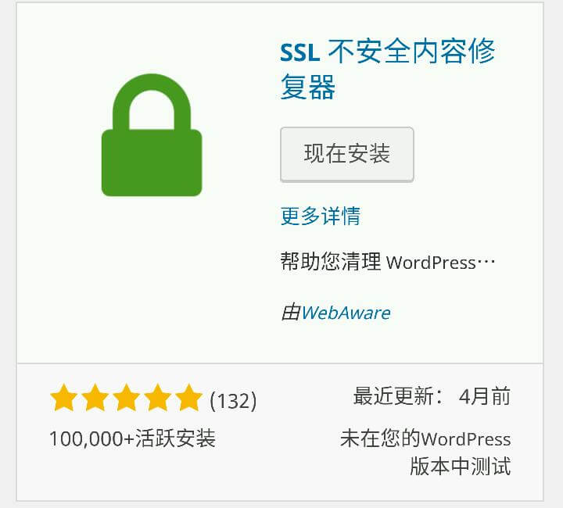
Task: Click the 100,000+活跃安装 text
Action: tap(132, 438)
